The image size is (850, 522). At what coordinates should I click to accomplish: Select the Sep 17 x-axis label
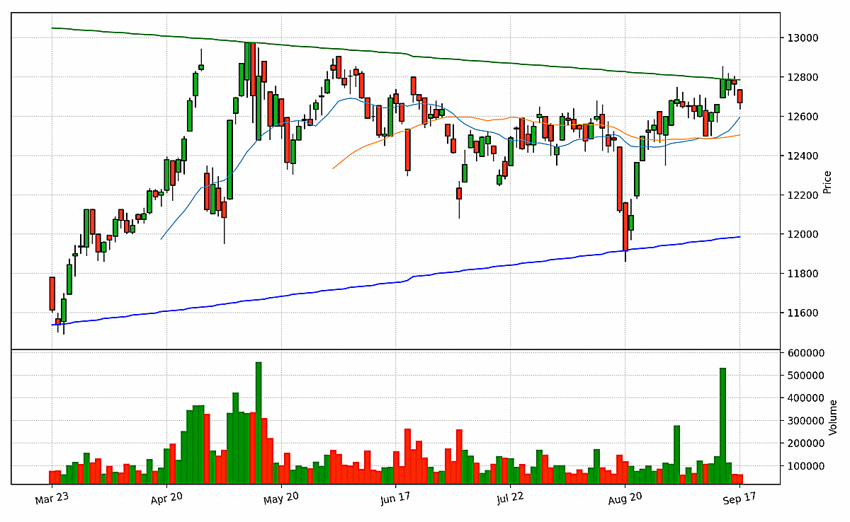pos(739,498)
